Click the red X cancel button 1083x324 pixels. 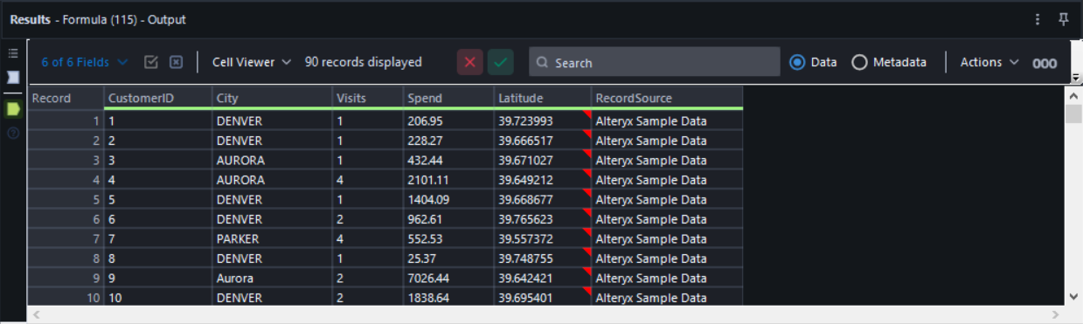(x=470, y=62)
